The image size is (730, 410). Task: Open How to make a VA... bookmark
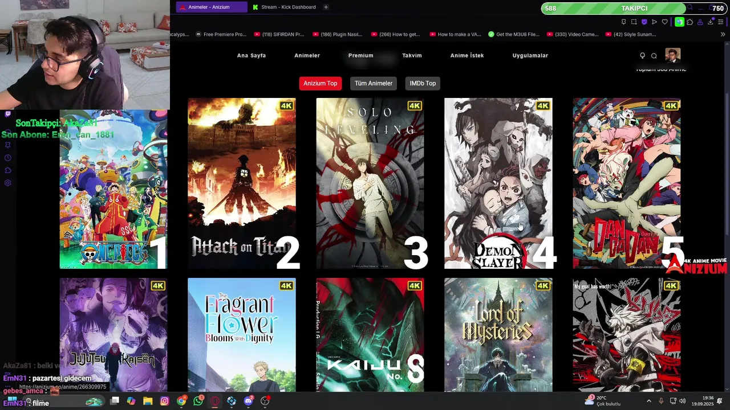pyautogui.click(x=455, y=34)
